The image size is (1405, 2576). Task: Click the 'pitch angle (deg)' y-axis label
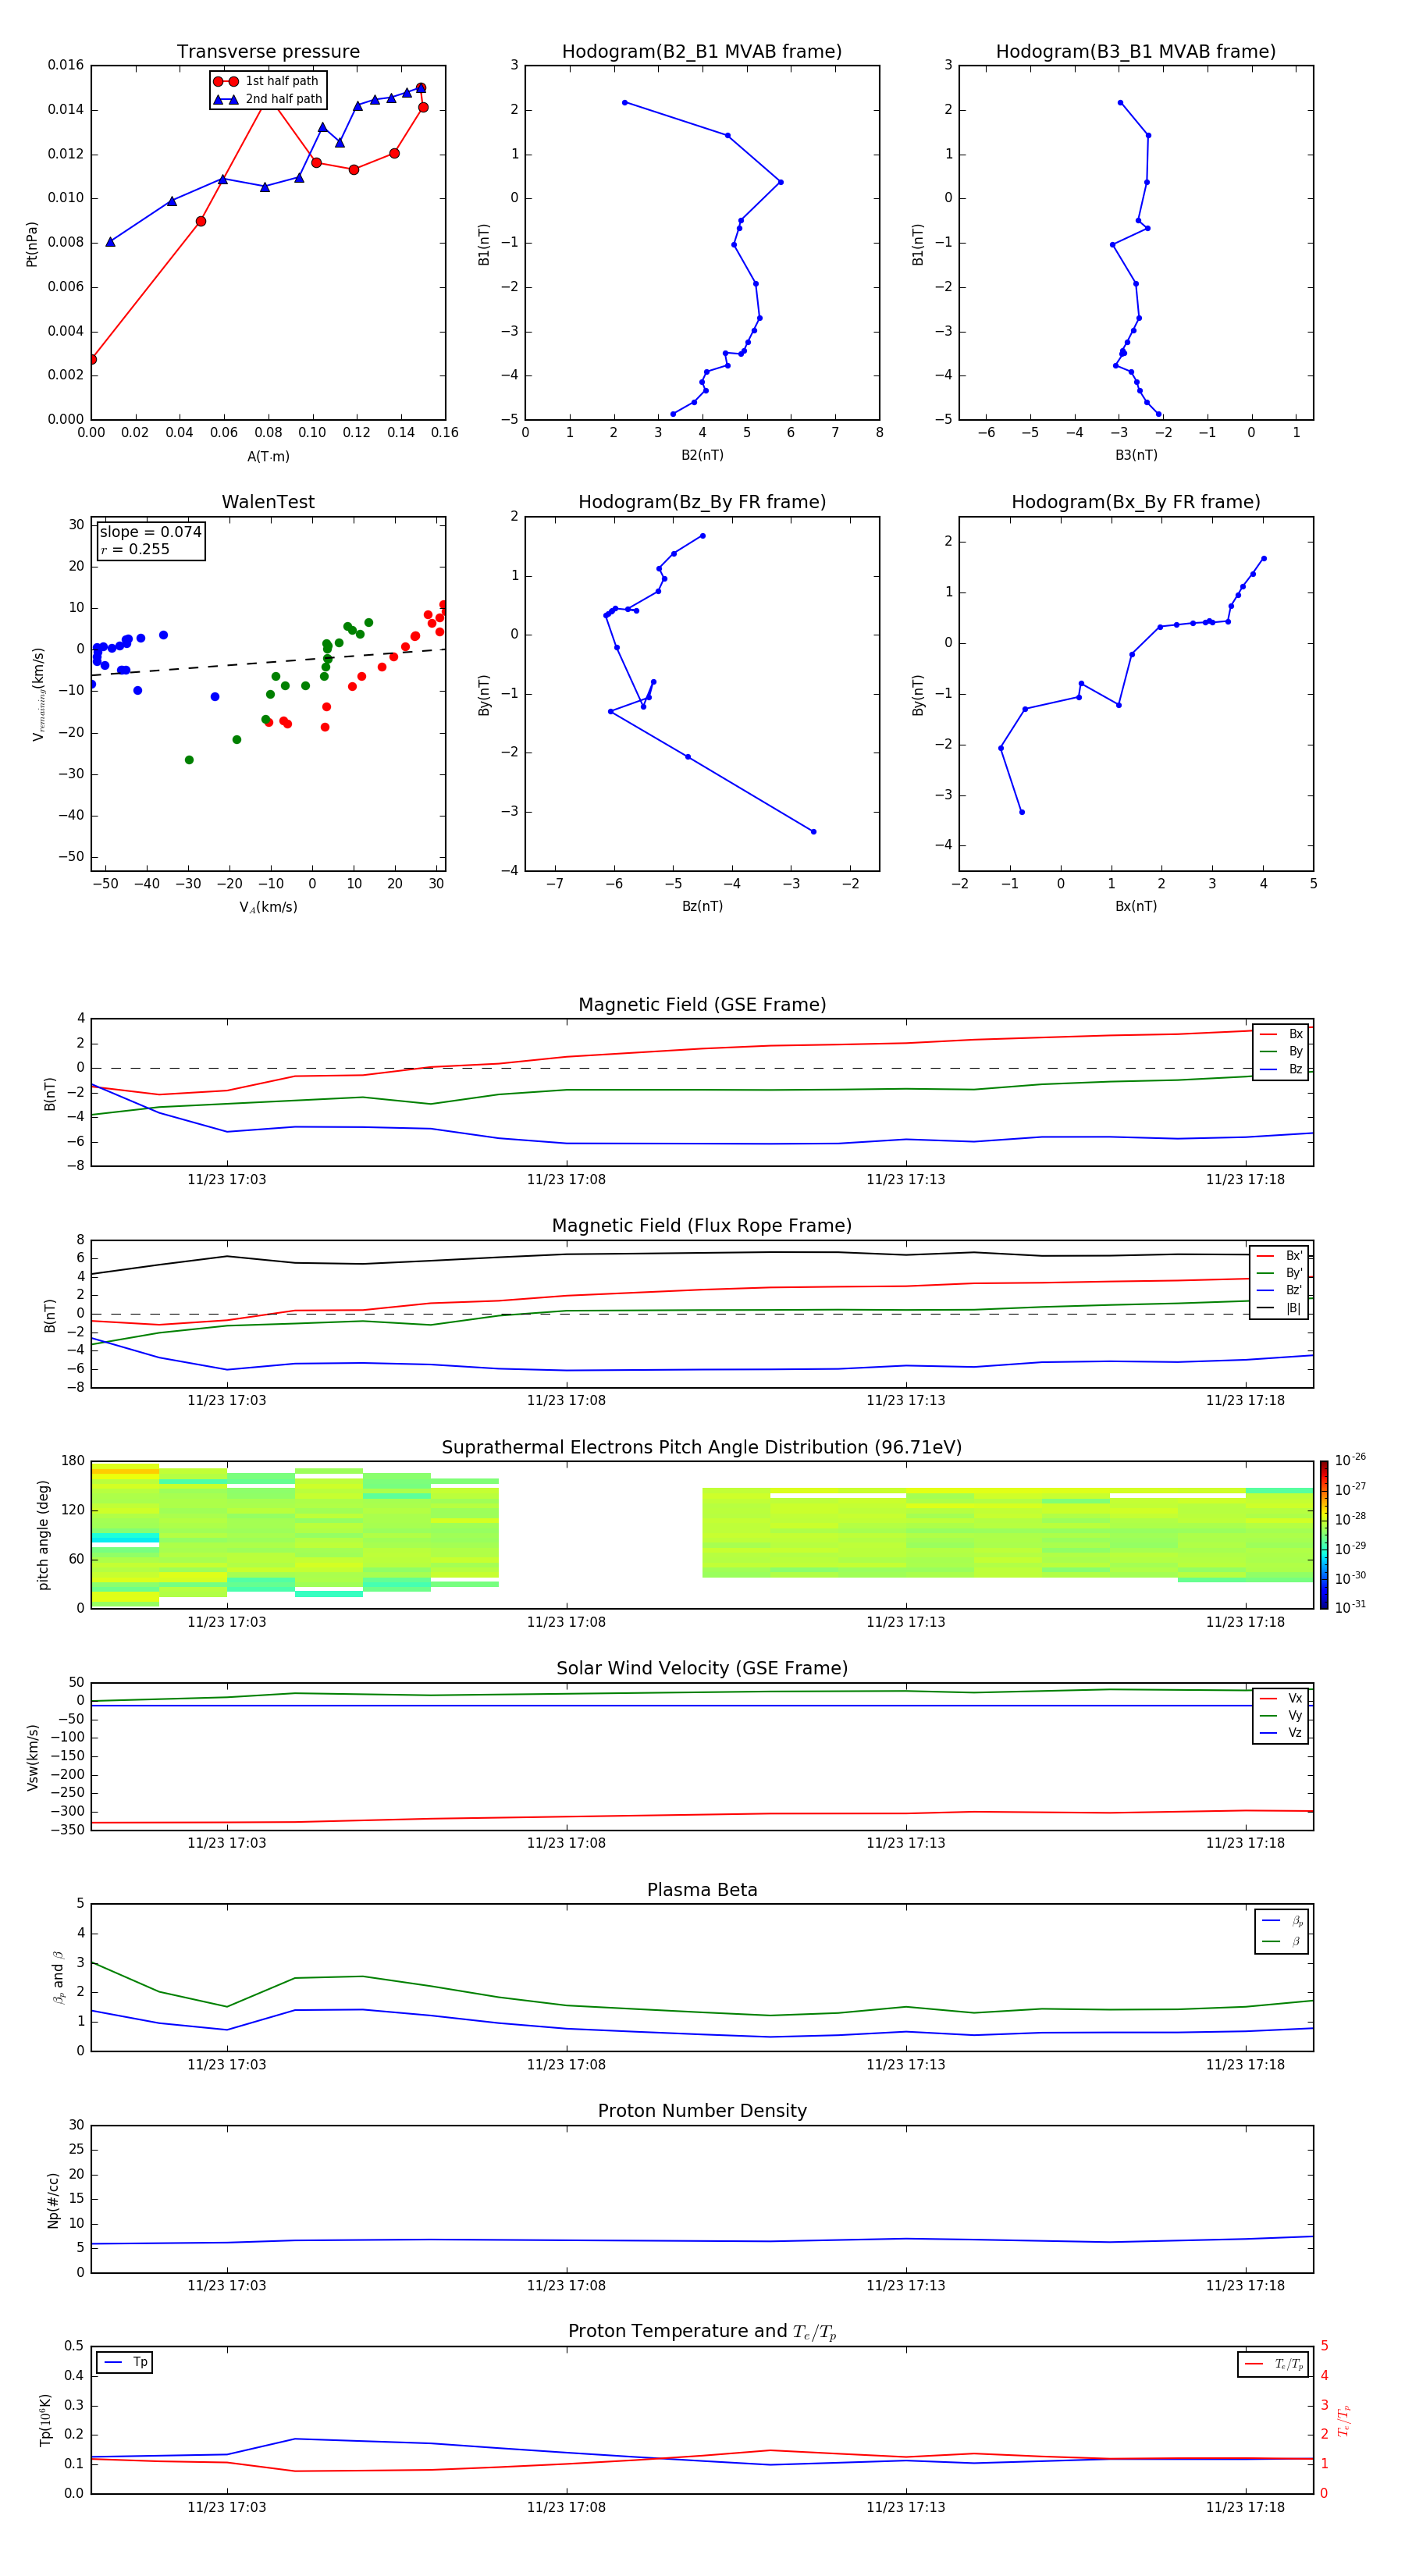point(43,1535)
